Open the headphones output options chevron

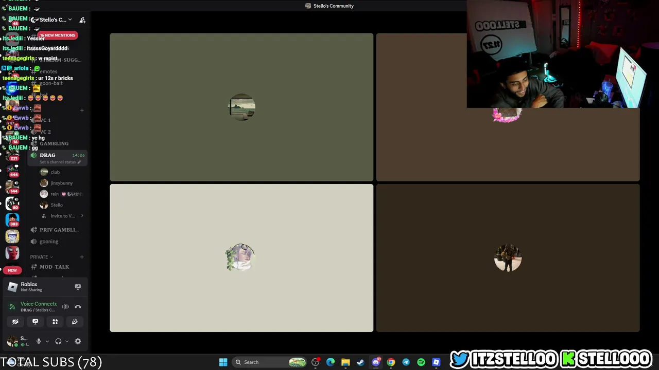(66, 341)
